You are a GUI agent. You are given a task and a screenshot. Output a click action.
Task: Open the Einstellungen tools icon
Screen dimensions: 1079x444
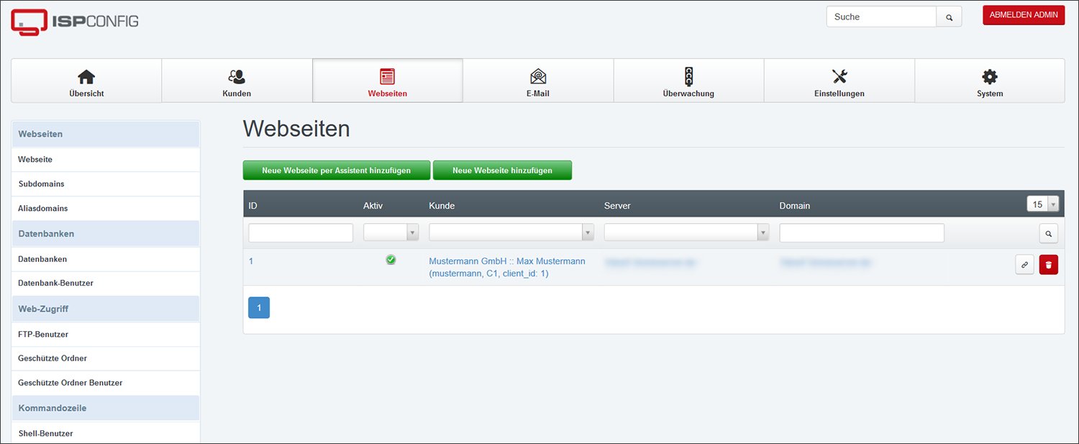[839, 77]
